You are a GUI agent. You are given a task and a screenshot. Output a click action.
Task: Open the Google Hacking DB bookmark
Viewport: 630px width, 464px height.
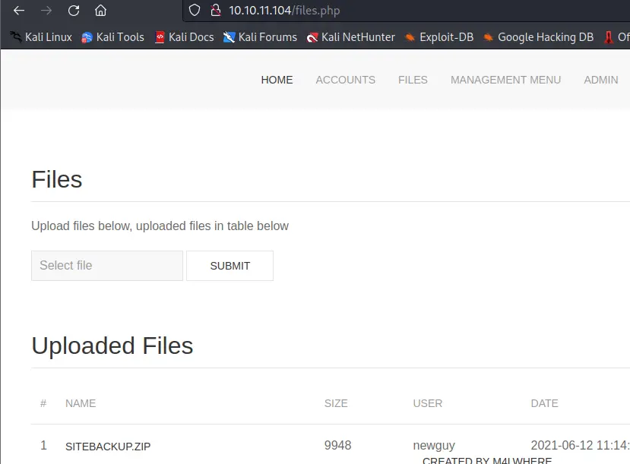point(538,37)
